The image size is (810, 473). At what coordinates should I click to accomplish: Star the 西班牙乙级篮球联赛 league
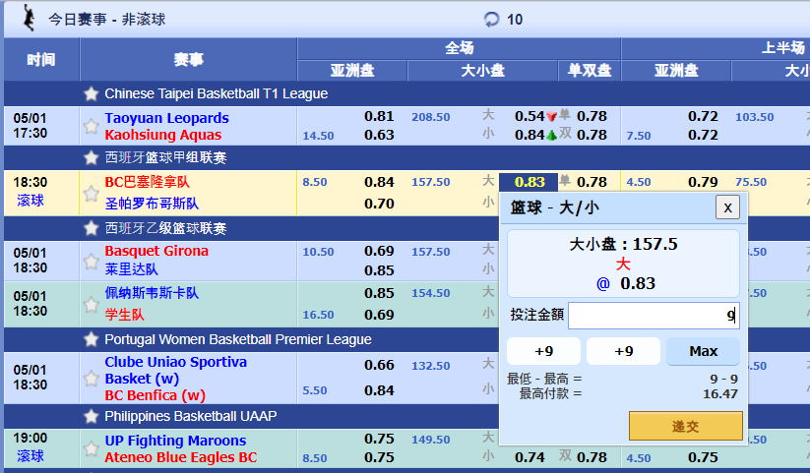(x=92, y=228)
